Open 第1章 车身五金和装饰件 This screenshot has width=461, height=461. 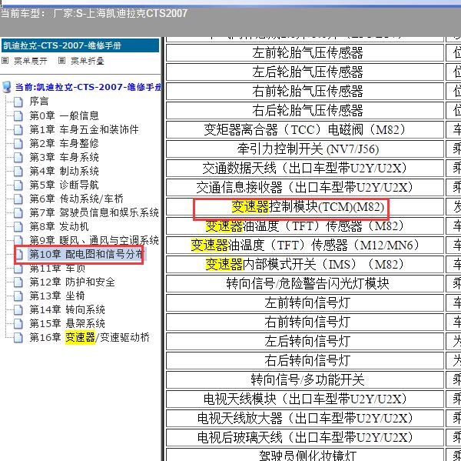click(84, 129)
